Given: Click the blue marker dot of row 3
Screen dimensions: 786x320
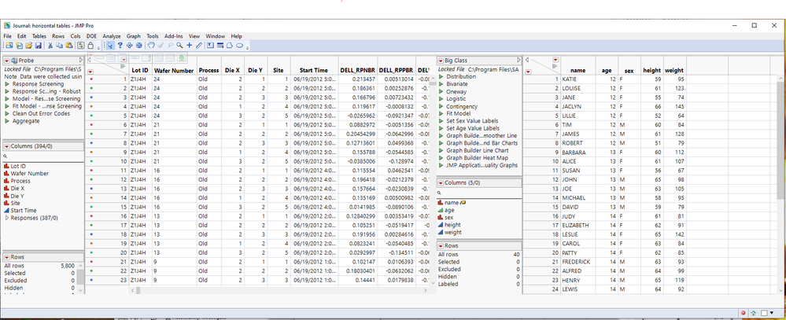Looking at the screenshot, I should pos(90,97).
